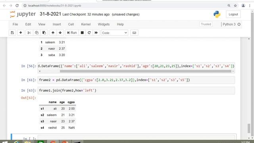
Task: Click value '2.37' in row s3
Action: point(71,121)
